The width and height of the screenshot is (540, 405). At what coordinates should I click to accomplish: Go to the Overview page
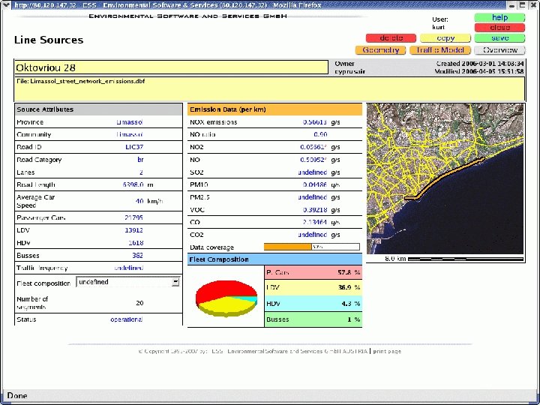pyautogui.click(x=499, y=50)
